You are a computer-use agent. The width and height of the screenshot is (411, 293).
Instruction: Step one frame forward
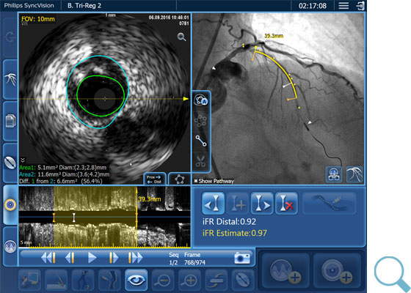(113, 258)
